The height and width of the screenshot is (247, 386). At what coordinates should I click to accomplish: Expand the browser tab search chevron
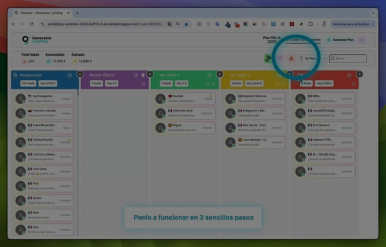[373, 13]
